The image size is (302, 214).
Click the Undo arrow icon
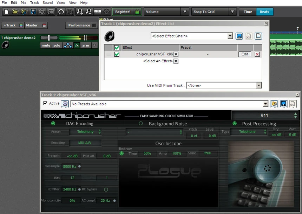pyautogui.click(x=61, y=12)
